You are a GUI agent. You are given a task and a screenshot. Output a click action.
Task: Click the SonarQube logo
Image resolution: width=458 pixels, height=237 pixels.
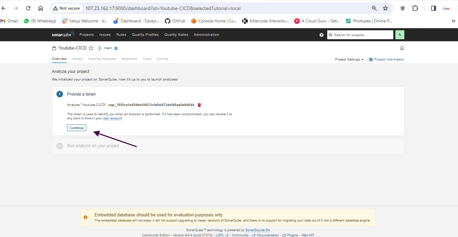click(63, 35)
